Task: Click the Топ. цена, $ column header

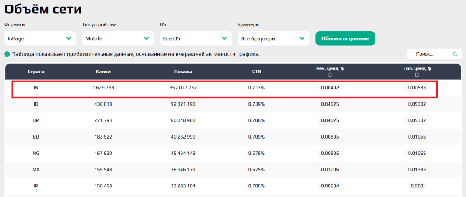Action: click(x=417, y=69)
